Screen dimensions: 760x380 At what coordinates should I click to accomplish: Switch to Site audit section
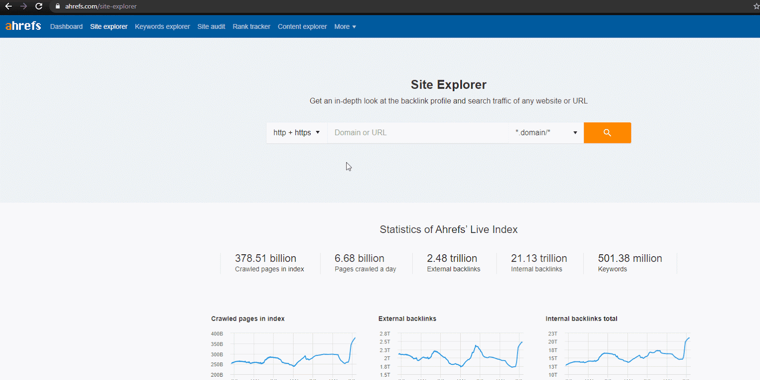click(x=211, y=27)
